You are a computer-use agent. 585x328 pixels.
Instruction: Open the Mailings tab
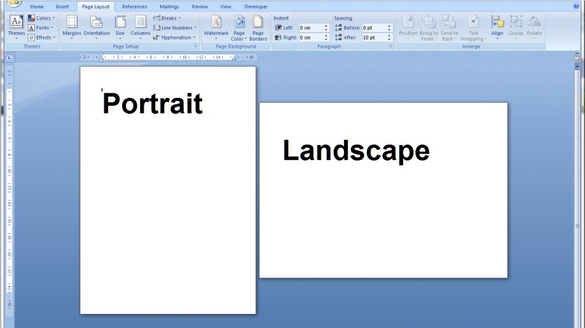pos(169,7)
